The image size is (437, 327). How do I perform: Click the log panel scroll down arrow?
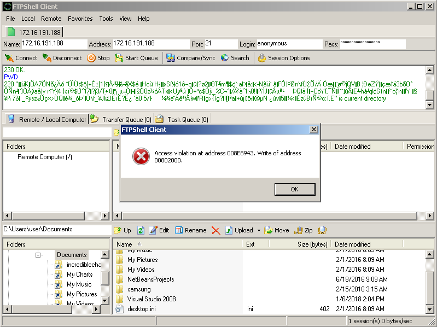(x=430, y=105)
